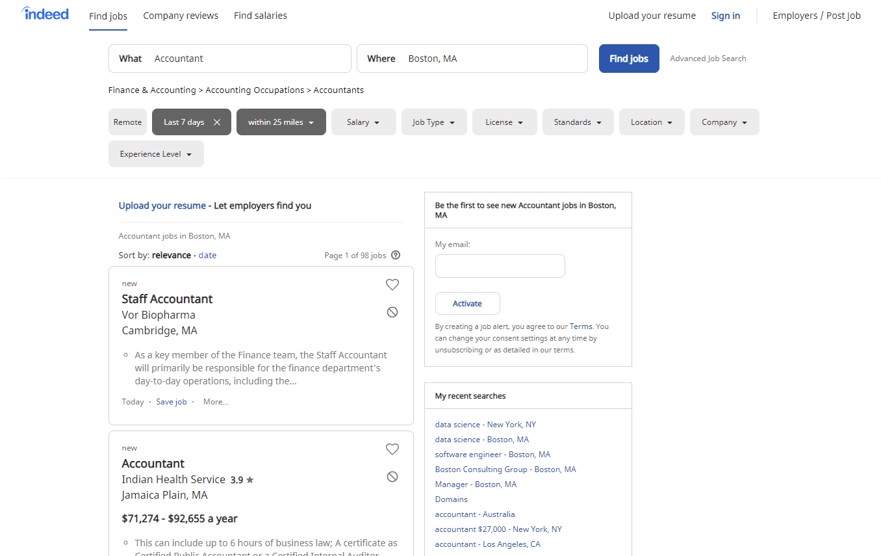Click the Indian Health Service 3.9 rating
Image resolution: width=881 pixels, height=556 pixels.
coord(242,480)
